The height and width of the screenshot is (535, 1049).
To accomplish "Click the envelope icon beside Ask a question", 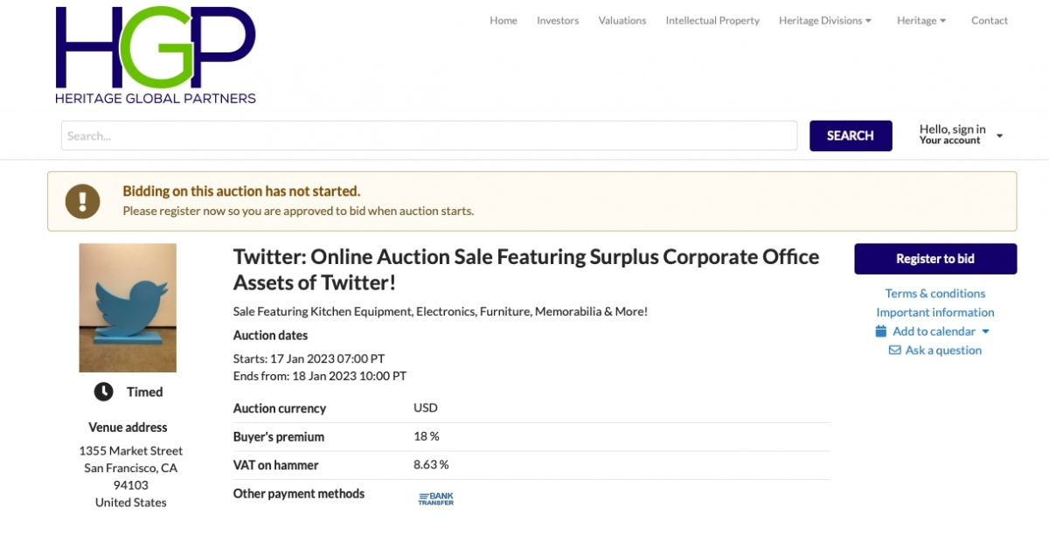I will point(894,351).
